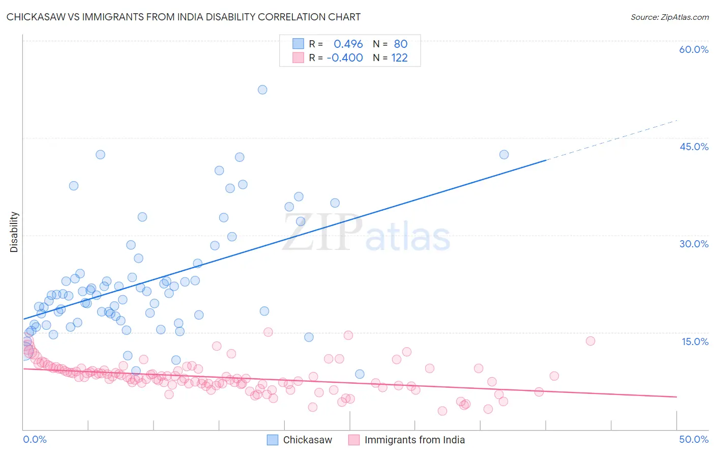The width and height of the screenshot is (715, 454).
Task: Click the rightmost pink data point near 13%
Action: 590,341
